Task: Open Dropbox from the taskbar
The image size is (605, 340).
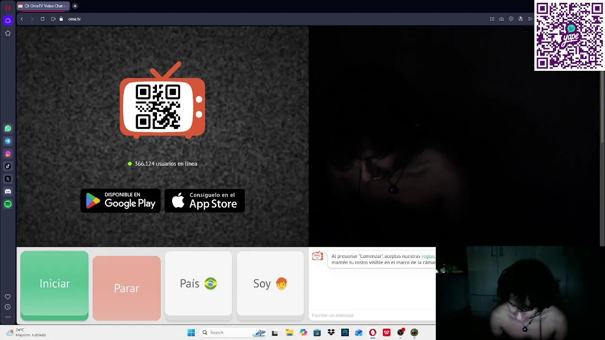Action: 331,332
